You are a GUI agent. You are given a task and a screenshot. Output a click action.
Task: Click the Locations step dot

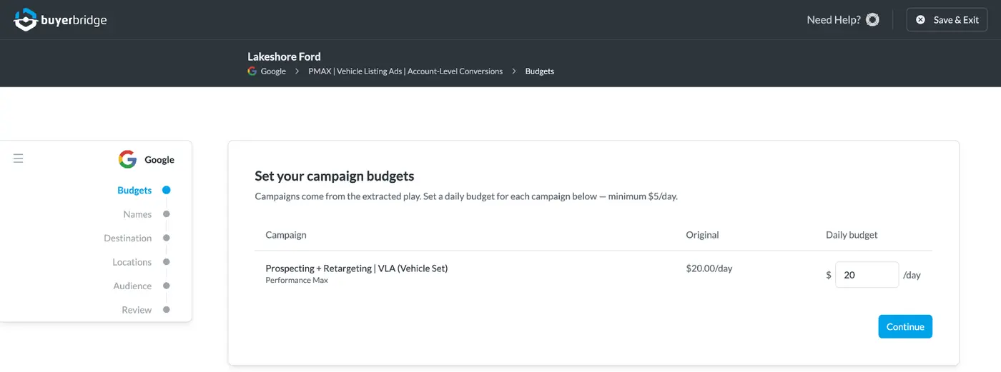167,262
